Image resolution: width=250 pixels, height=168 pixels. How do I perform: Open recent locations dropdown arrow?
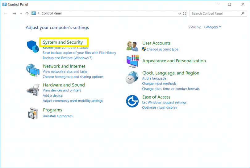(x=21, y=14)
